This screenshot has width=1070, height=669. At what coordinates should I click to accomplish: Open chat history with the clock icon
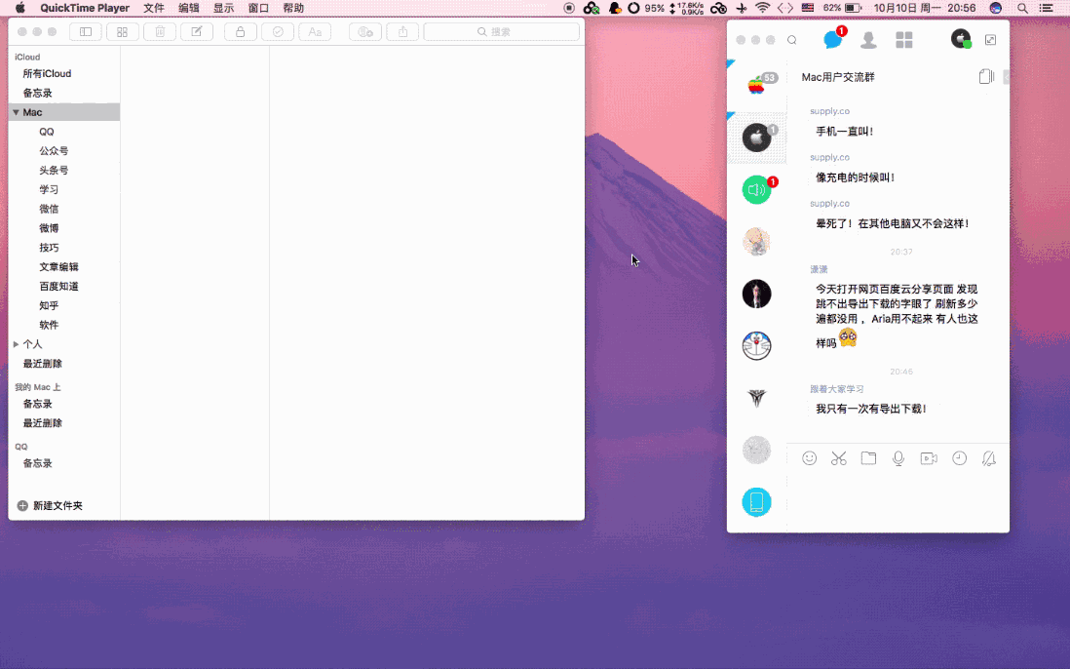pyautogui.click(x=959, y=458)
